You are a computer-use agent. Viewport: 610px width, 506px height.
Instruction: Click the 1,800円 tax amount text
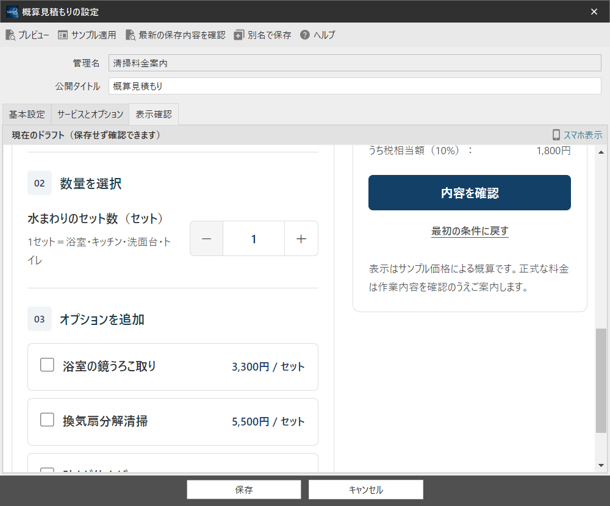pyautogui.click(x=554, y=151)
